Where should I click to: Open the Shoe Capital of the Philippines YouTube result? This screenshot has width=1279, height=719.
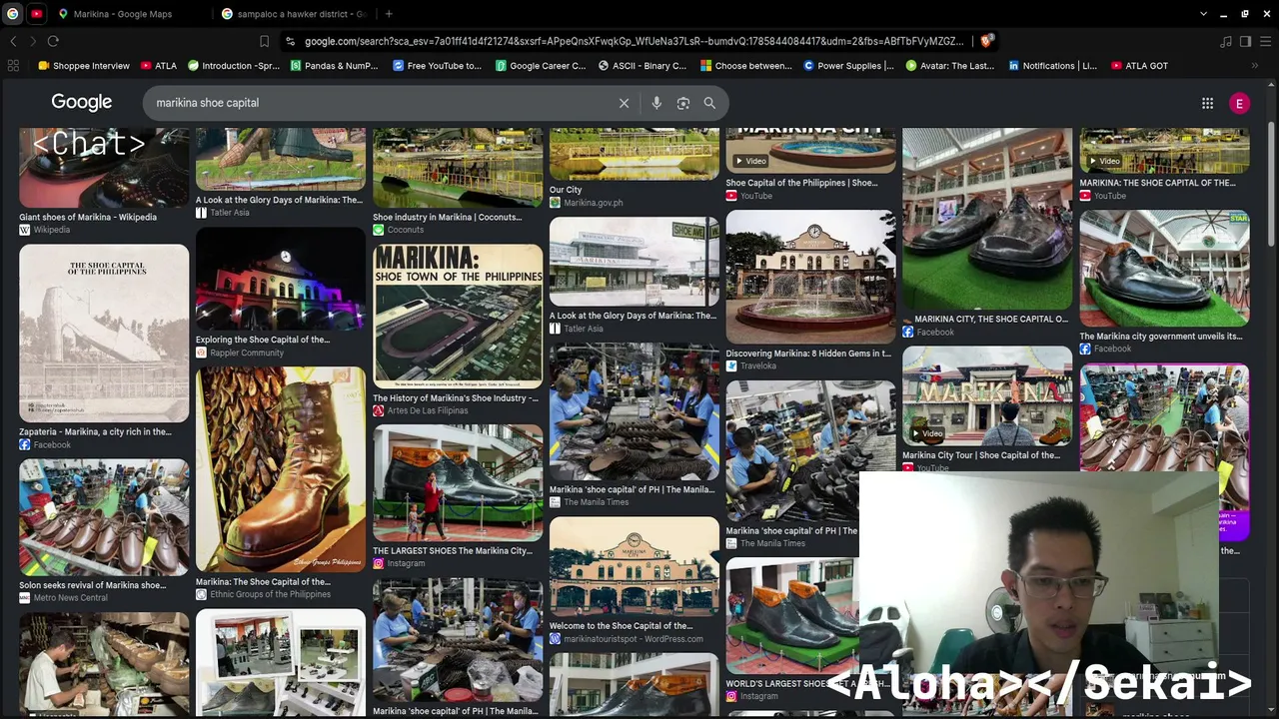(802, 183)
